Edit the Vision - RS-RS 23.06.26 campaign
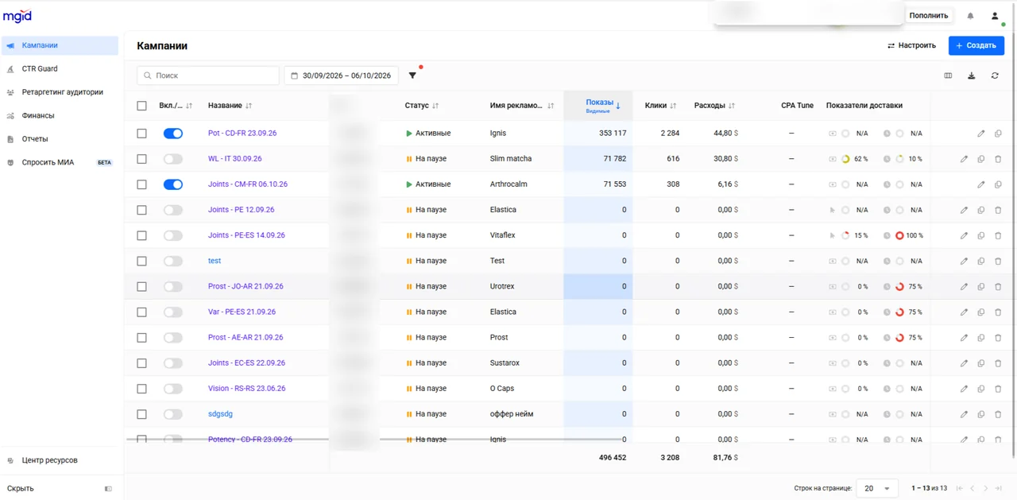This screenshot has width=1017, height=500. pos(964,389)
